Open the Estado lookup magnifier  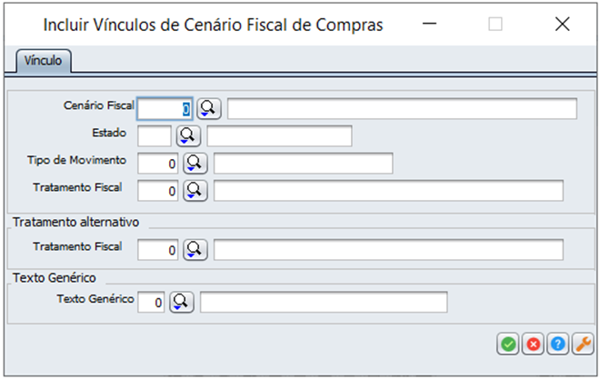click(188, 136)
